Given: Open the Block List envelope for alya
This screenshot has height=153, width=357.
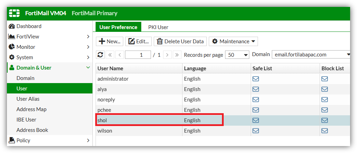Looking at the screenshot, I should click(x=324, y=89).
